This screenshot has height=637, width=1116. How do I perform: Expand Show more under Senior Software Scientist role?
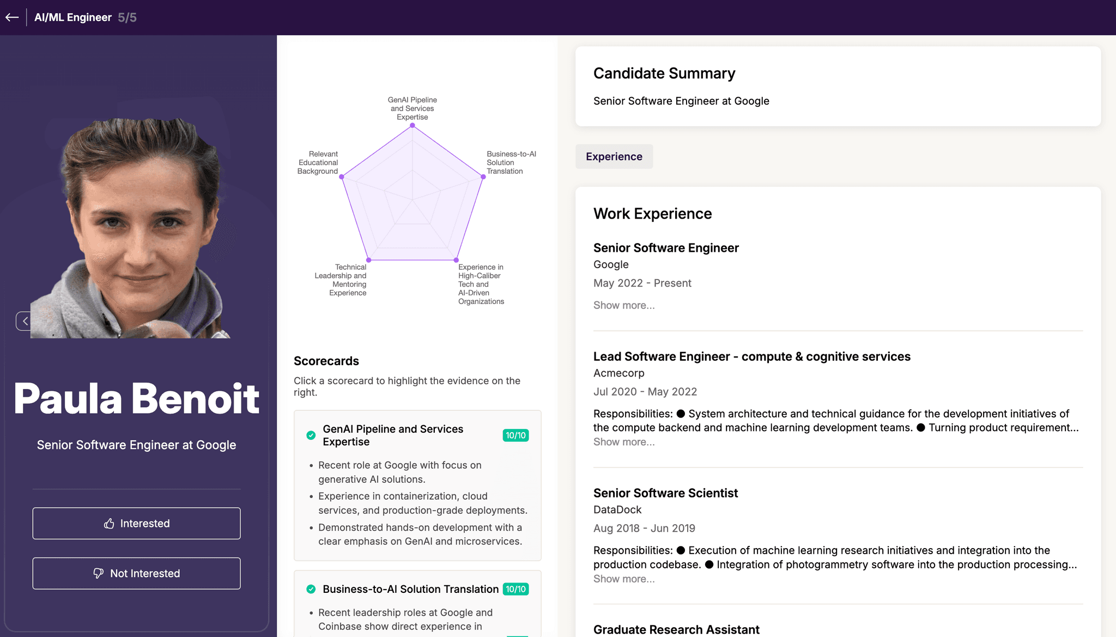tap(624, 579)
